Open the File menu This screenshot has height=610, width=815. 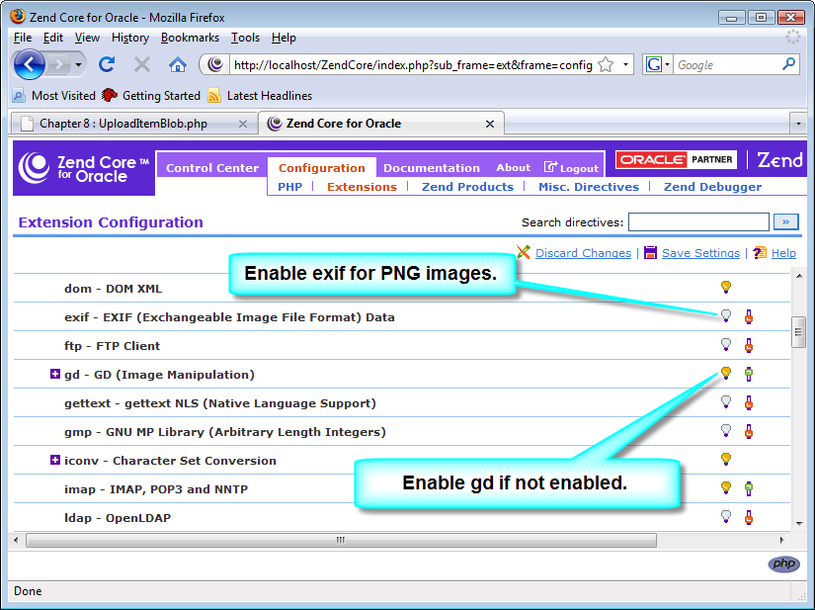pos(23,38)
